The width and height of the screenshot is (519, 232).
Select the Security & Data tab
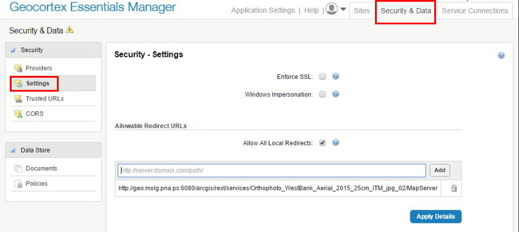coord(405,10)
